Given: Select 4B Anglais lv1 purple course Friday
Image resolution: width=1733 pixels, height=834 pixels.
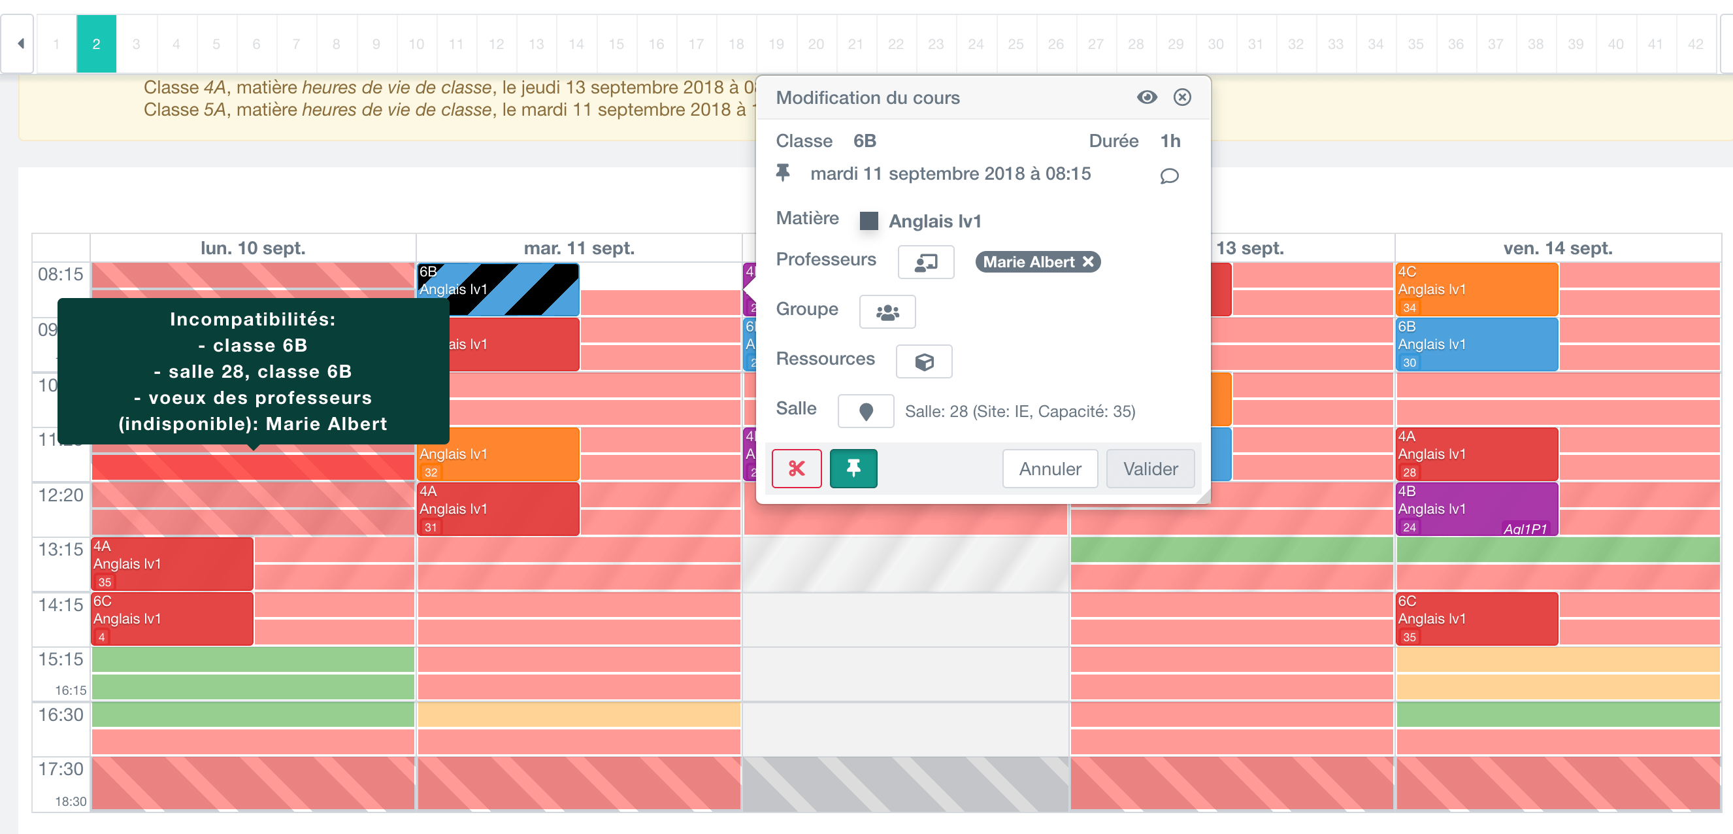Looking at the screenshot, I should coord(1476,509).
